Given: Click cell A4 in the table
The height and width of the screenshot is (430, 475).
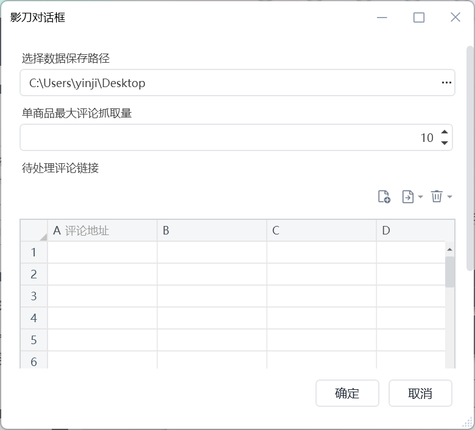Looking at the screenshot, I should 102,318.
